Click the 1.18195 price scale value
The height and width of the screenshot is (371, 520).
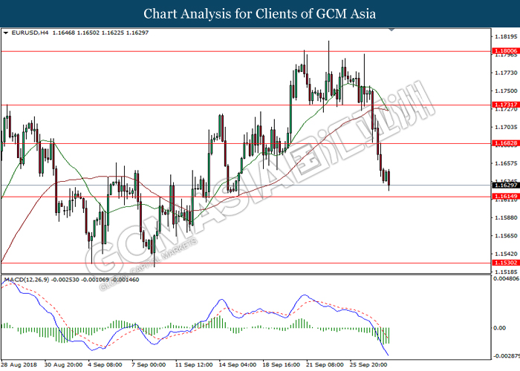tap(506, 36)
